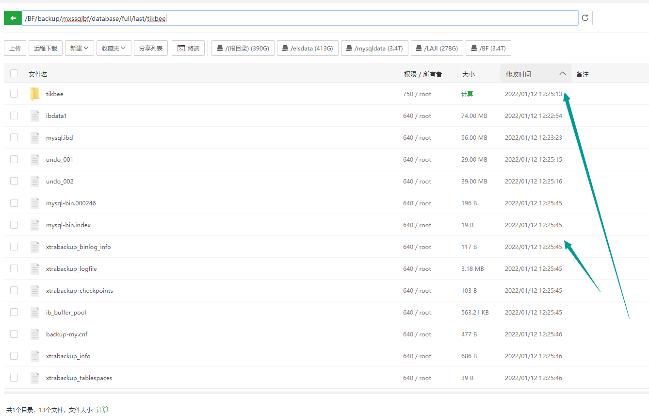
Task: Jump to the /mysqldata disk shortcut
Action: (x=374, y=48)
